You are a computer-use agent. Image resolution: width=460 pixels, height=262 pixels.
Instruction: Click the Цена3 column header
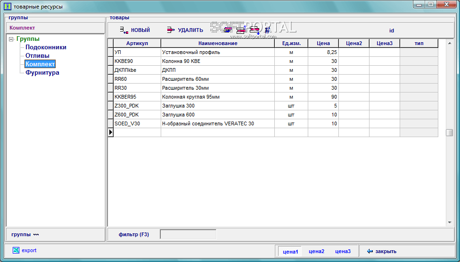[x=384, y=43]
